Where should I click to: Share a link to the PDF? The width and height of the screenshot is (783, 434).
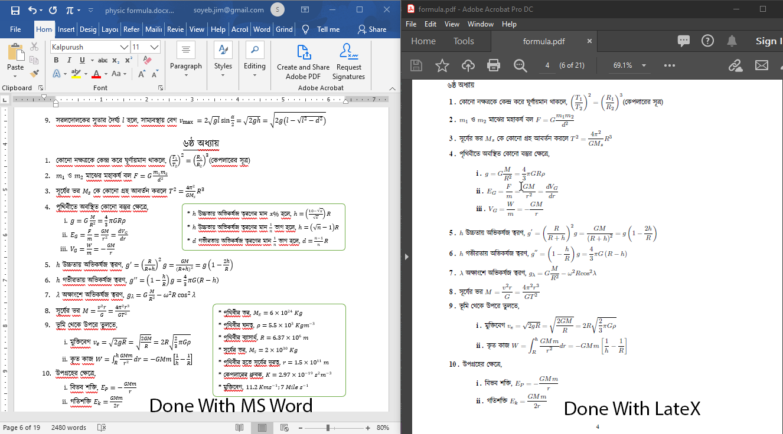(x=735, y=65)
